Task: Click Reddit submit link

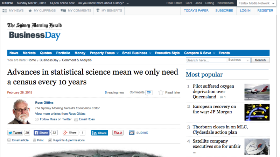Action: [142, 133]
